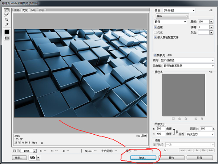218x164 pixels.
Task: Click the gray color table area
Action: tap(183, 95)
